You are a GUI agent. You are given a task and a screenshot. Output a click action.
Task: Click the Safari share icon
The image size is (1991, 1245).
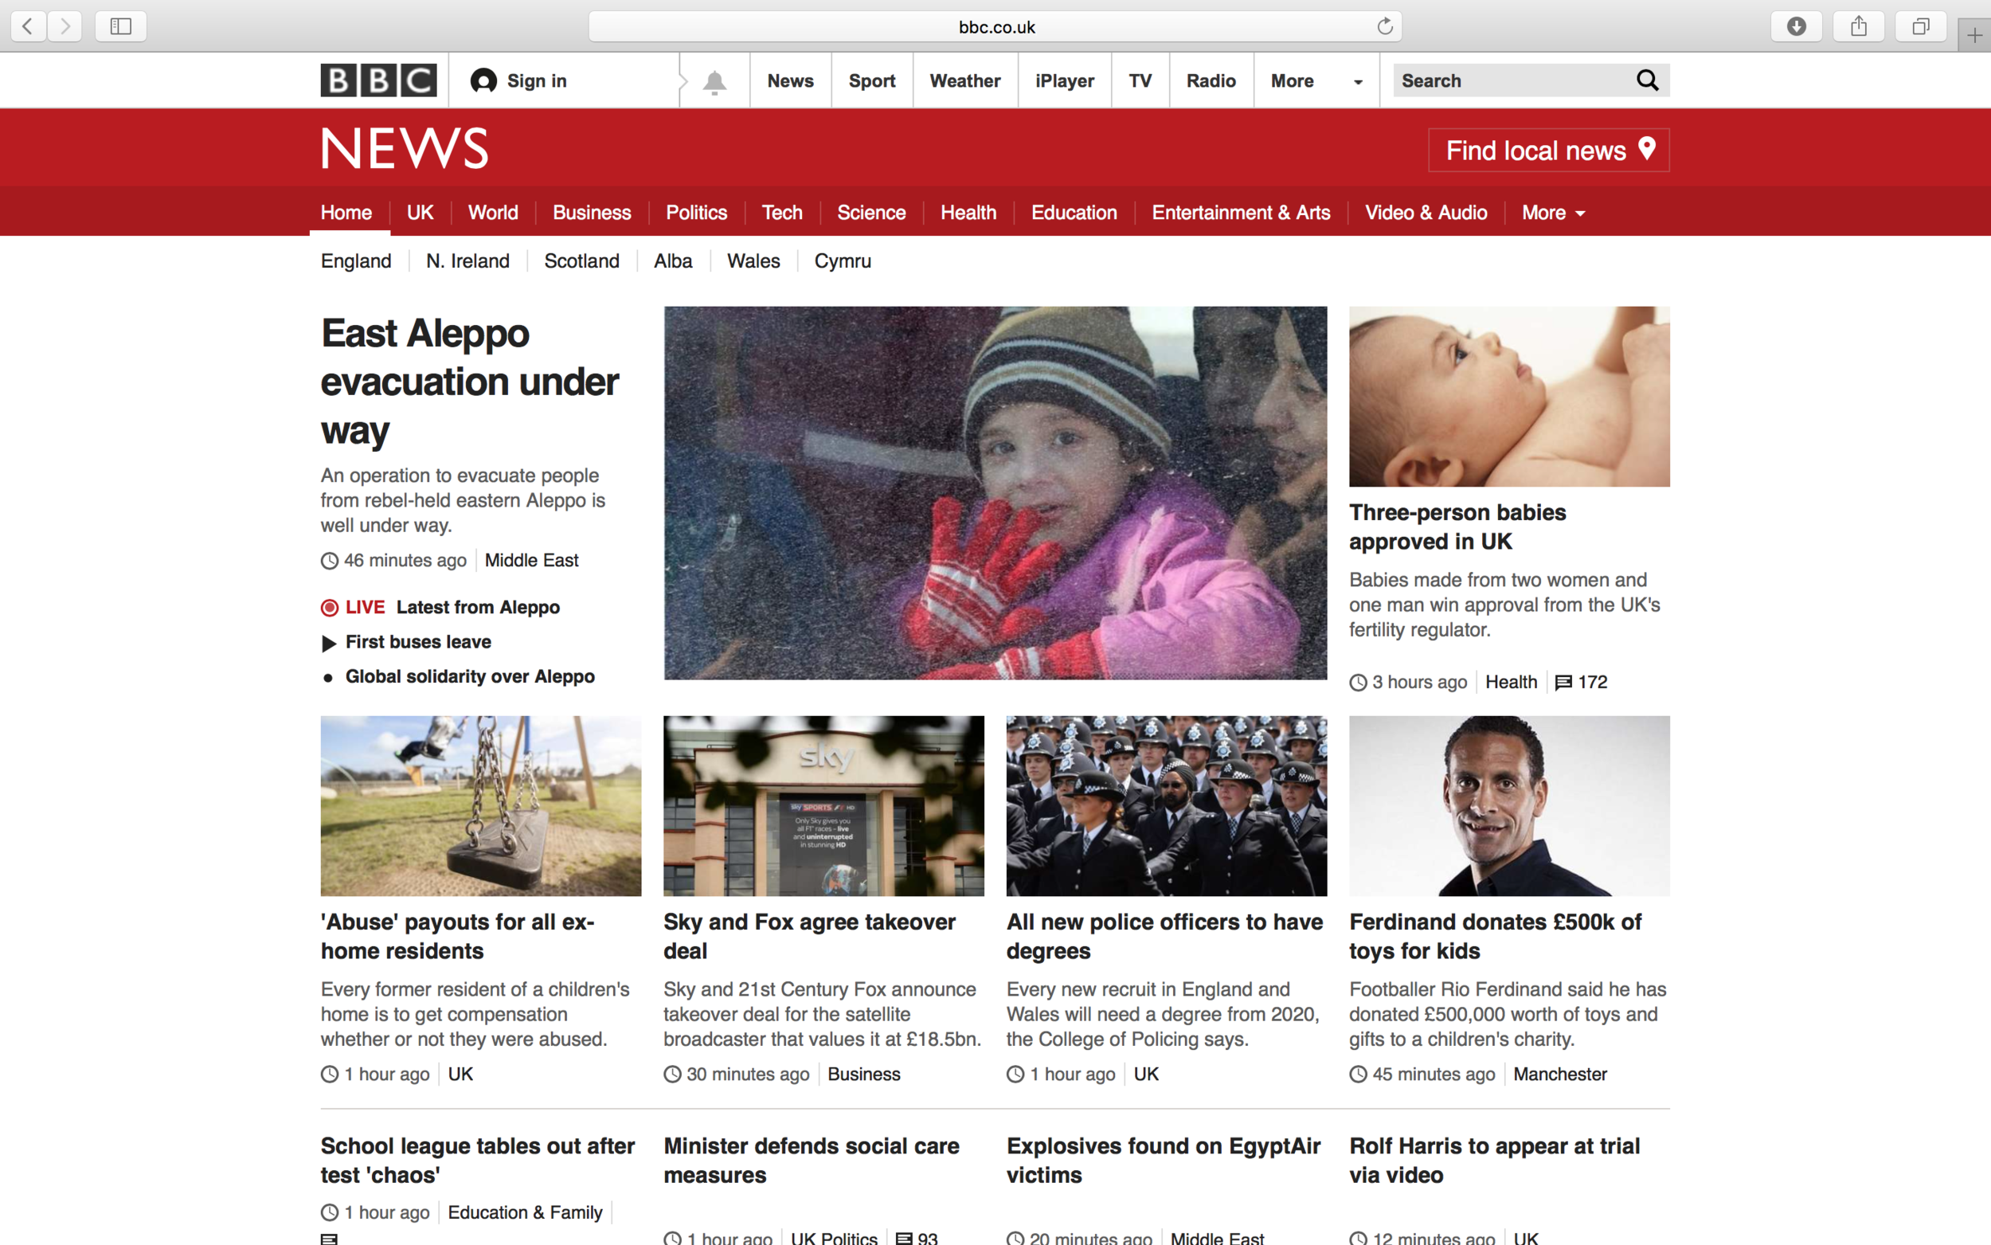pyautogui.click(x=1859, y=26)
